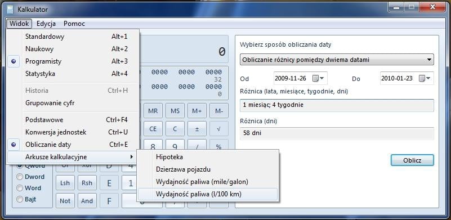Click the hex E key
Viewport: 451px width, 220px height.
[x=109, y=183]
